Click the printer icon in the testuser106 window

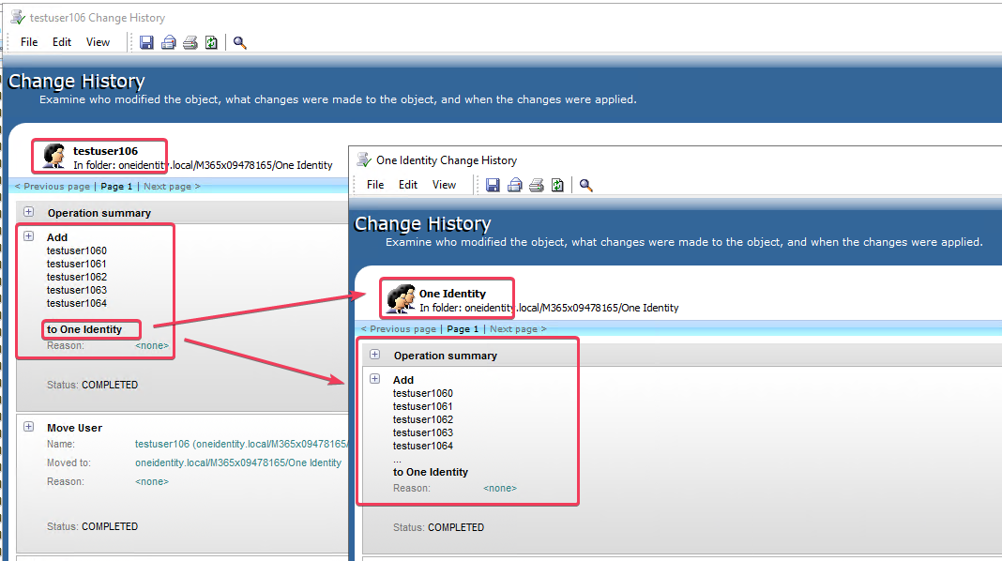click(x=190, y=42)
